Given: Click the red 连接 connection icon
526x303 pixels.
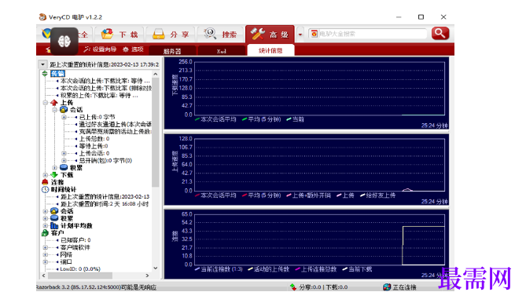Looking at the screenshot, I should pyautogui.click(x=45, y=182).
